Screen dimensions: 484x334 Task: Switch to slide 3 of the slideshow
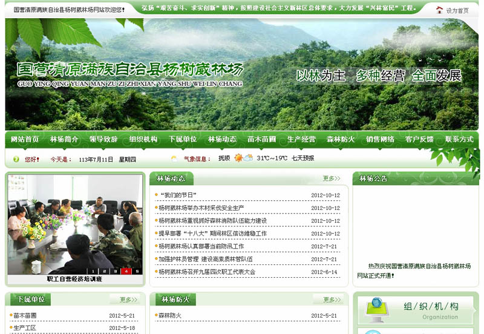pyautogui.click(x=116, y=271)
